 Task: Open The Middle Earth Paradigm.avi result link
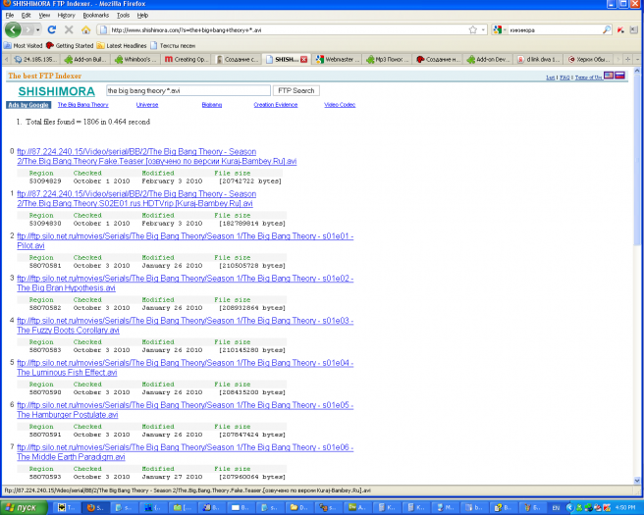click(x=185, y=452)
